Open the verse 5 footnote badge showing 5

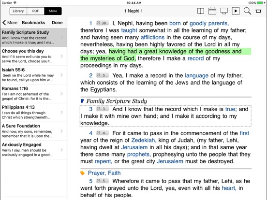[x=103, y=181]
